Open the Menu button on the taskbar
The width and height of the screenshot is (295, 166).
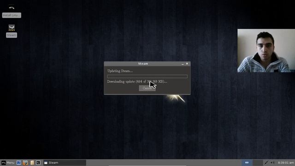[8, 163]
